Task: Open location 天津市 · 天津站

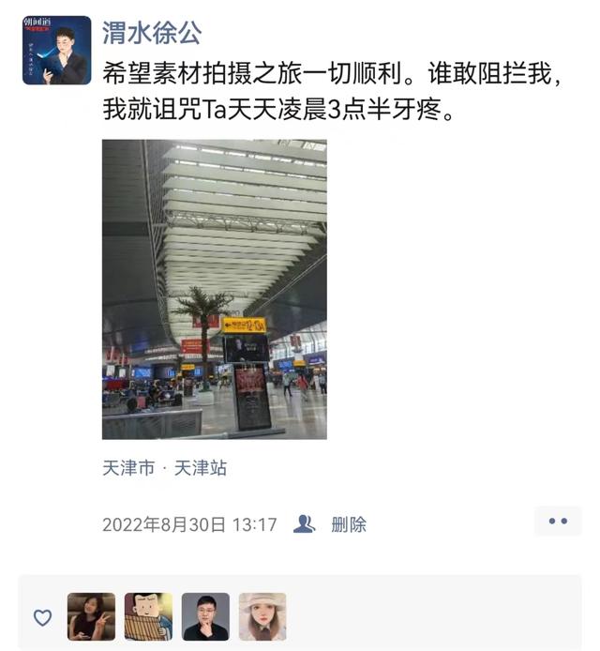Action: click(x=164, y=468)
